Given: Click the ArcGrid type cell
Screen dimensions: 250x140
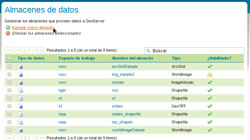Looking at the screenshot, I should pos(178,66).
